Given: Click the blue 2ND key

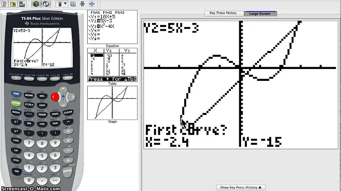Looking at the screenshot, I should [16, 94].
